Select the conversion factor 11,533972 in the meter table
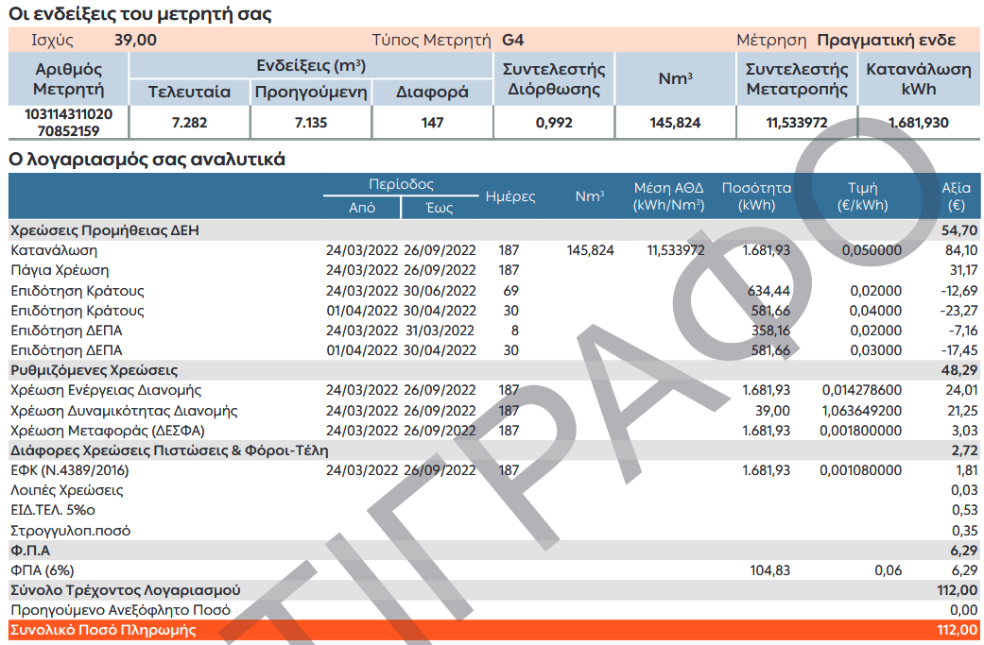The height and width of the screenshot is (645, 984). pyautogui.click(x=797, y=122)
